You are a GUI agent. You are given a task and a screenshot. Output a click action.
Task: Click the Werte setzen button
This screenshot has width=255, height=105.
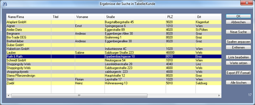click(x=238, y=63)
